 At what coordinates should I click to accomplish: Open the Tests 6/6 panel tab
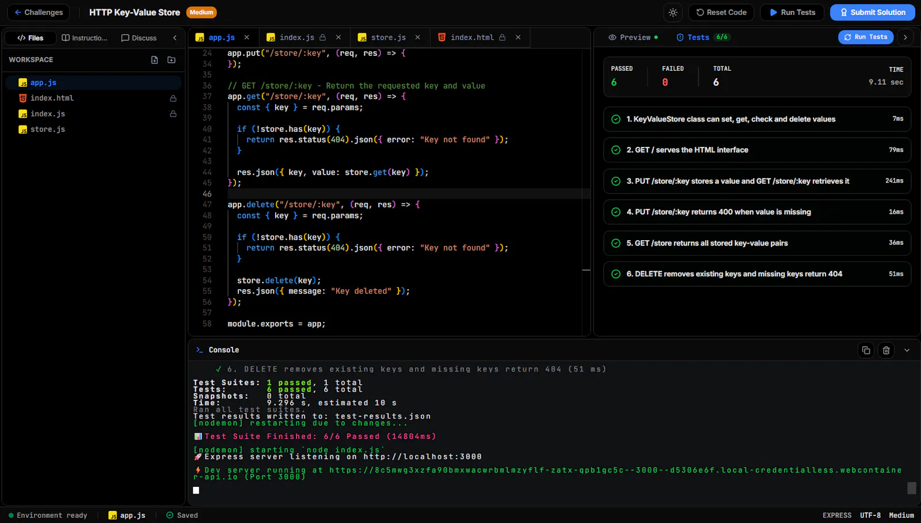(x=702, y=37)
